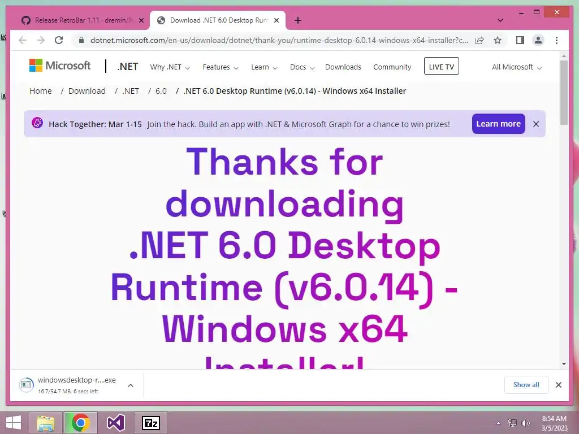The width and height of the screenshot is (579, 434).
Task: Click Learn more in the Hack Together banner
Action: (498, 124)
